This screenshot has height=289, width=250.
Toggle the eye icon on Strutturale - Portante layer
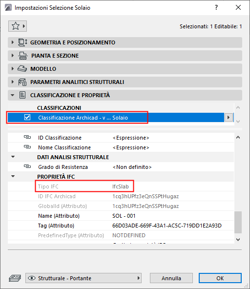point(32,278)
